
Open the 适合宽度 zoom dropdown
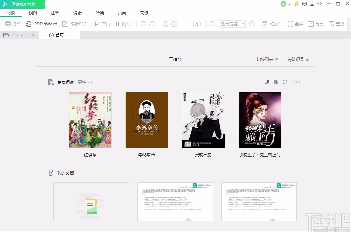[x=232, y=24]
